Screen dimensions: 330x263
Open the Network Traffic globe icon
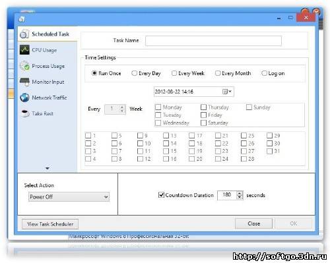pos(24,98)
